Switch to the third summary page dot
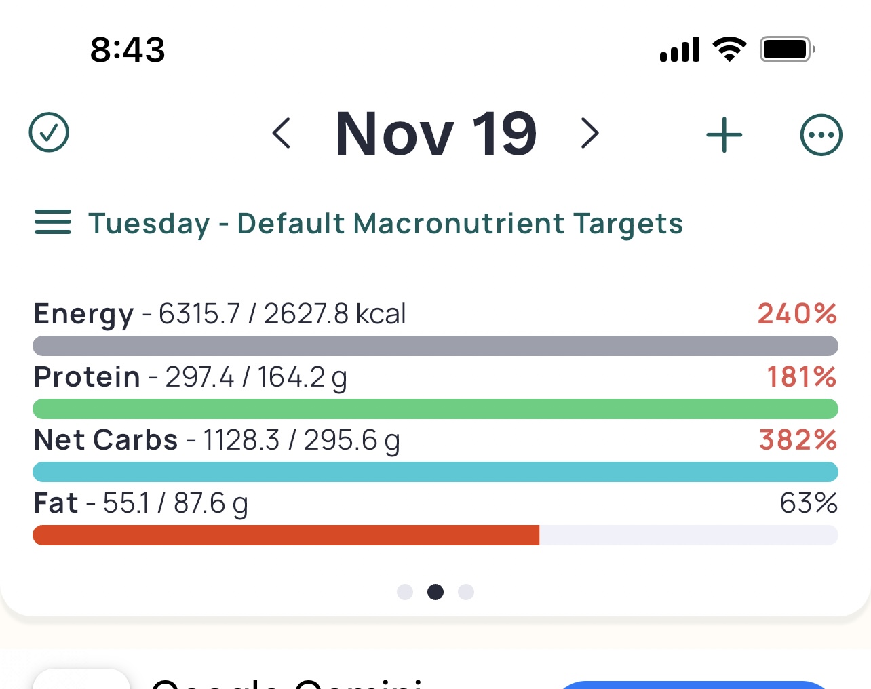 pyautogui.click(x=466, y=592)
